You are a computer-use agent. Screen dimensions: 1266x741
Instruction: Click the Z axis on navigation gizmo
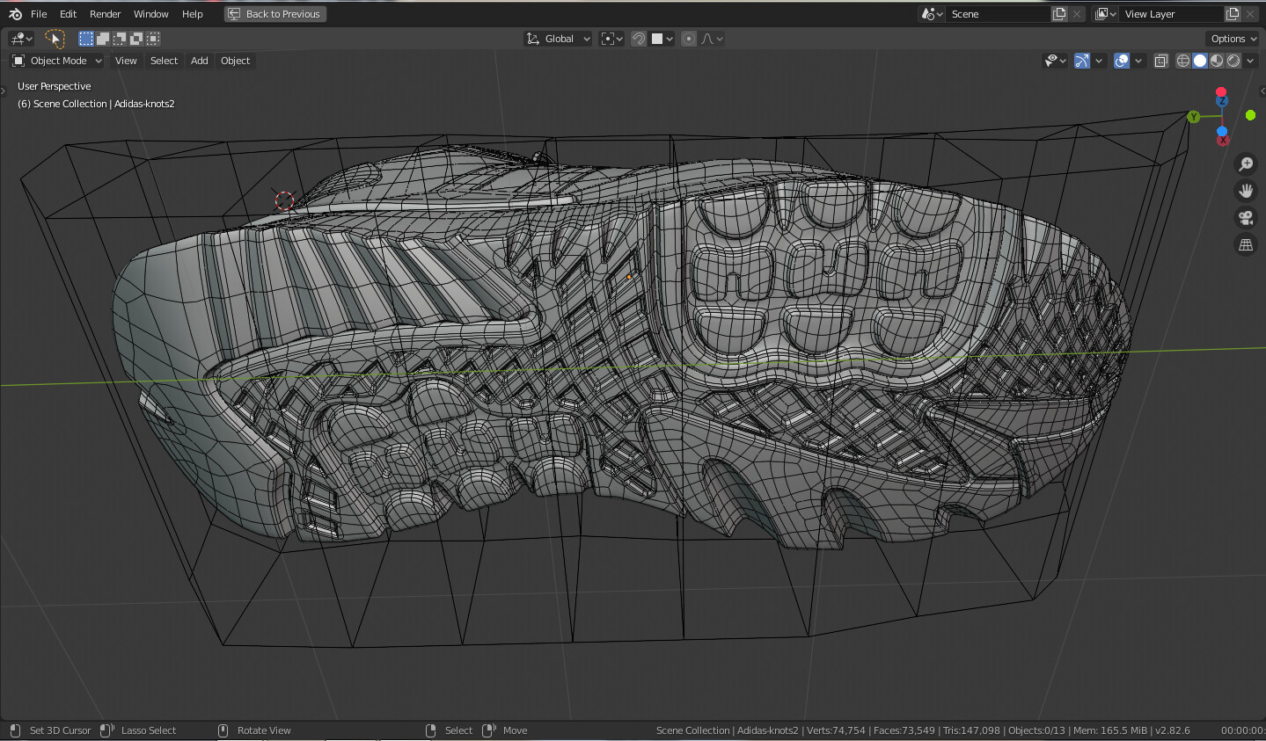click(1221, 102)
